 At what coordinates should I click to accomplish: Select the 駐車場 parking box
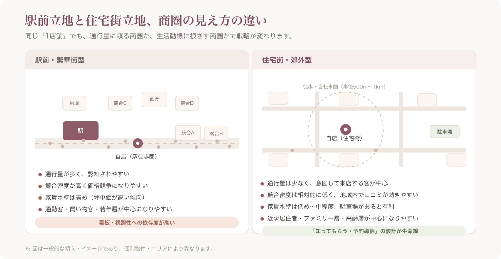coord(444,132)
